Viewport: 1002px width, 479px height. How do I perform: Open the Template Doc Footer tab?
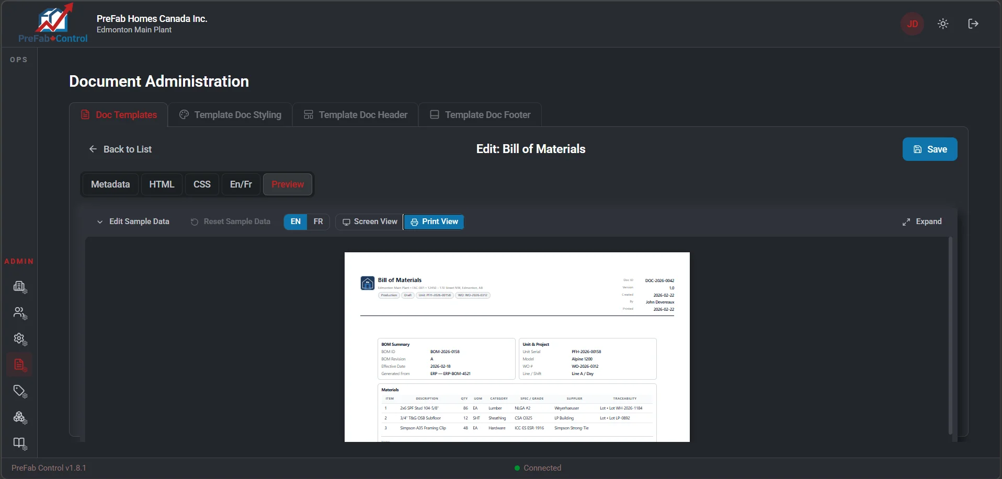click(480, 114)
